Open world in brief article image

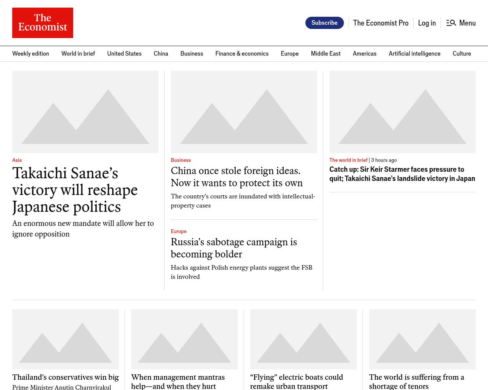(x=403, y=112)
